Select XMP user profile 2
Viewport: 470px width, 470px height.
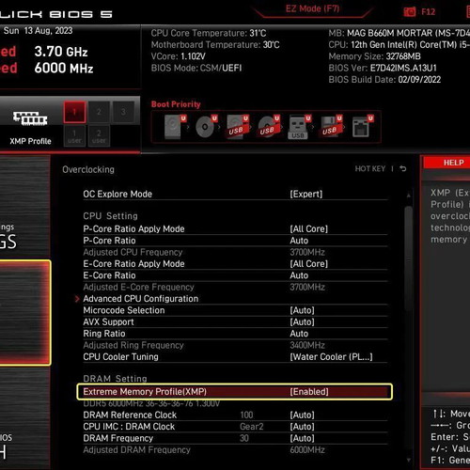(99, 136)
